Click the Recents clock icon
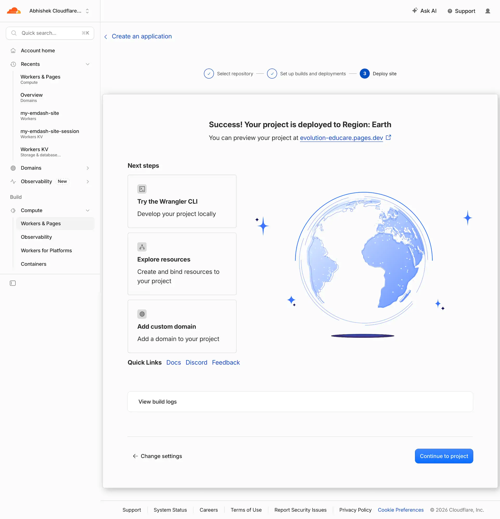Screen dimensions: 500x519 pyautogui.click(x=13, y=64)
